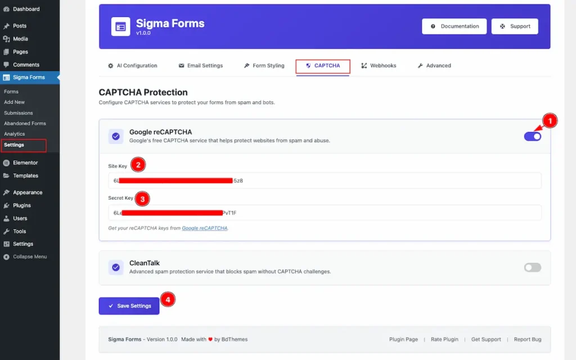Image resolution: width=576 pixels, height=360 pixels.
Task: Click the envelope icon on Email Settings tab
Action: coord(181,66)
